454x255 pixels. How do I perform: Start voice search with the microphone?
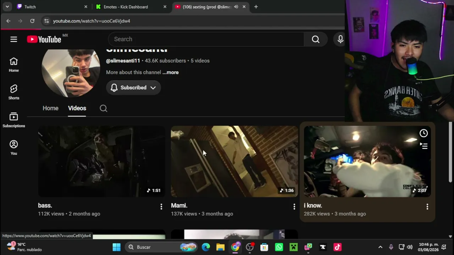pyautogui.click(x=340, y=39)
